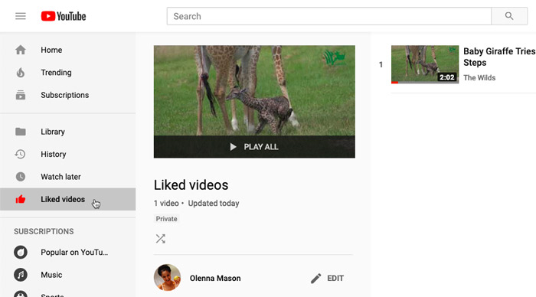Click the Liked videos playlist heading
The height and width of the screenshot is (297, 536).
pos(191,185)
